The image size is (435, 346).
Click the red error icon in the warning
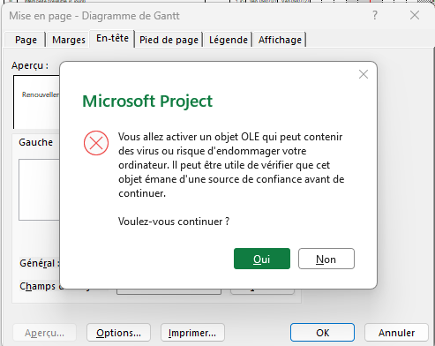point(96,143)
